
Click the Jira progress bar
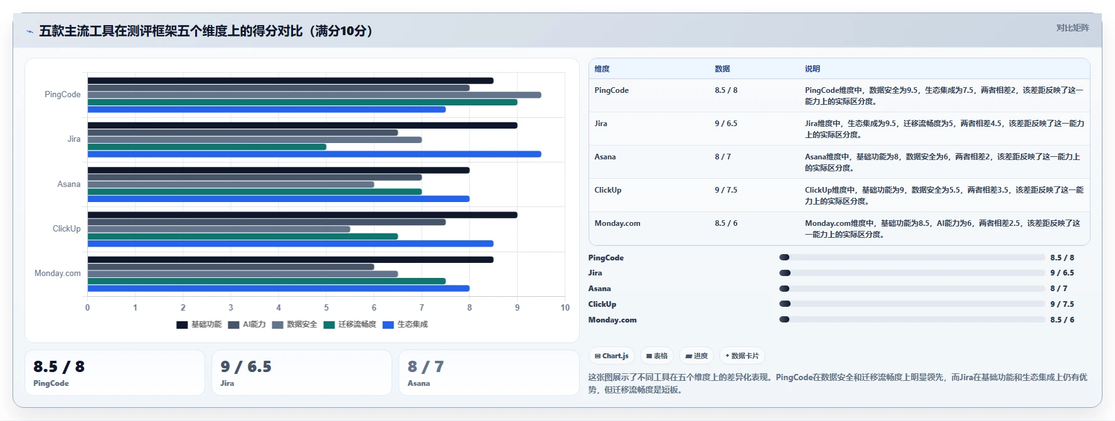[x=912, y=273]
